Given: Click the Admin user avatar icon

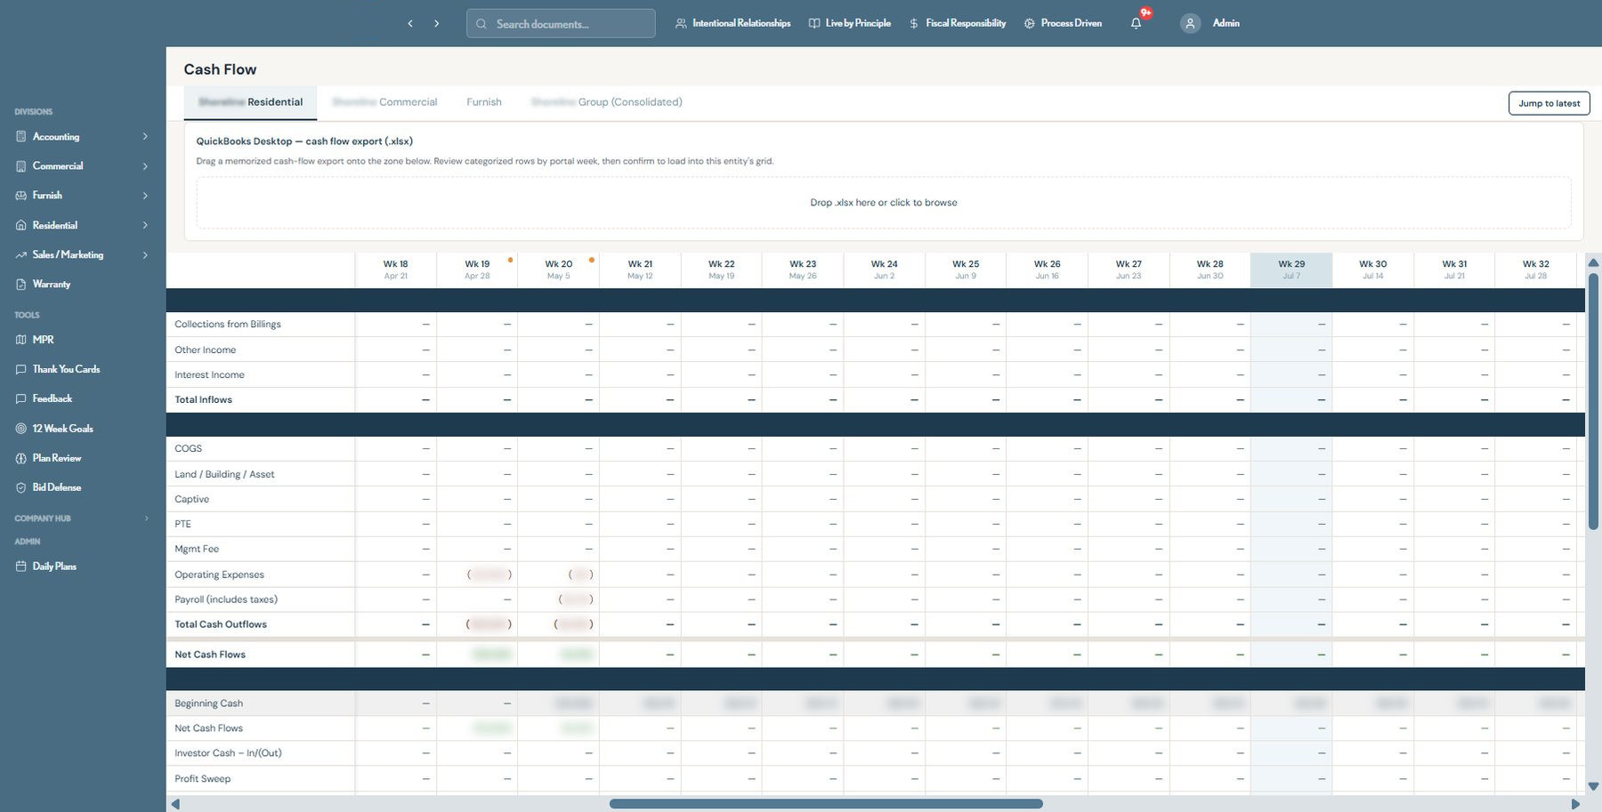Looking at the screenshot, I should point(1190,23).
